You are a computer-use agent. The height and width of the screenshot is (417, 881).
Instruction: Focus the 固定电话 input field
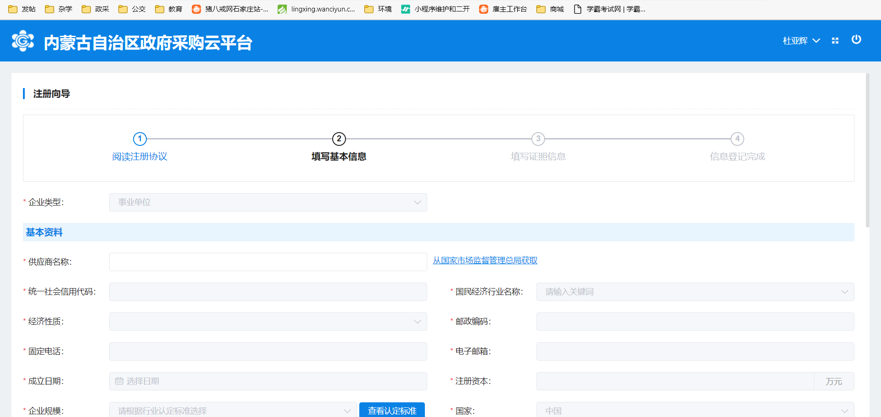point(268,351)
